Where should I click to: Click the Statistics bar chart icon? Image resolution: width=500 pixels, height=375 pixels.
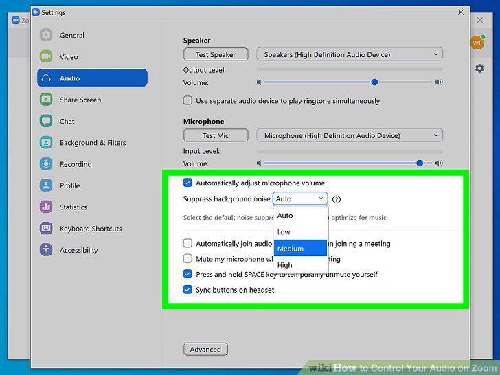(x=46, y=207)
